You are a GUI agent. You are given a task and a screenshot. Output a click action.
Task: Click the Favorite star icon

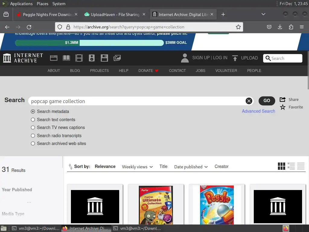282,107
